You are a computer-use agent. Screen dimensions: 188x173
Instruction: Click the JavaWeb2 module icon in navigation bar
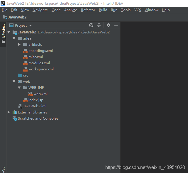[5, 17]
